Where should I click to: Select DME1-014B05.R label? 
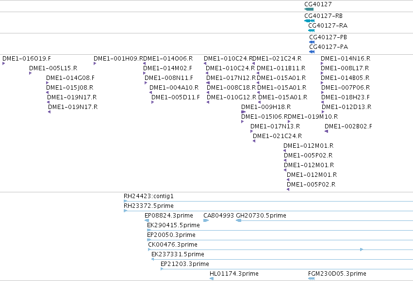[x=345, y=78]
